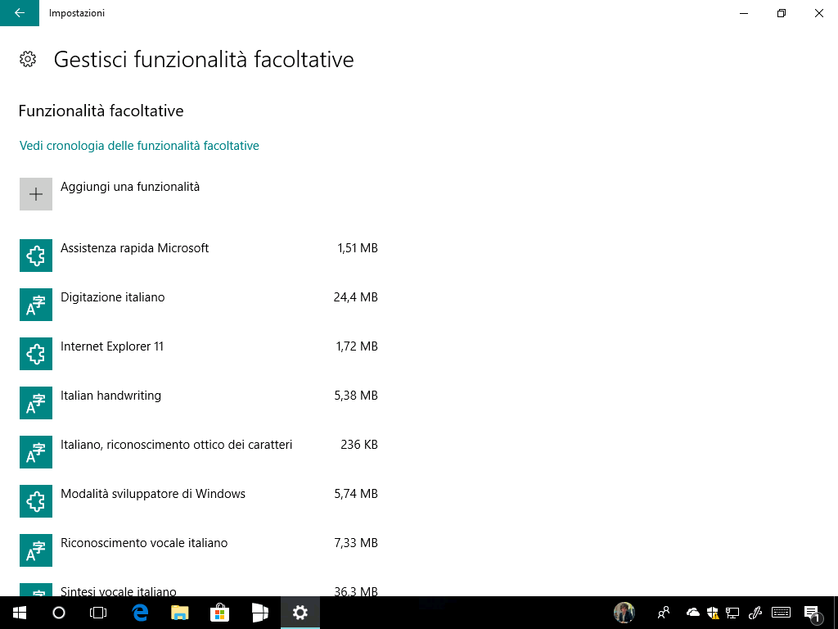This screenshot has height=629, width=838.
Task: Click the 5,74 MB size value
Action: tap(357, 494)
